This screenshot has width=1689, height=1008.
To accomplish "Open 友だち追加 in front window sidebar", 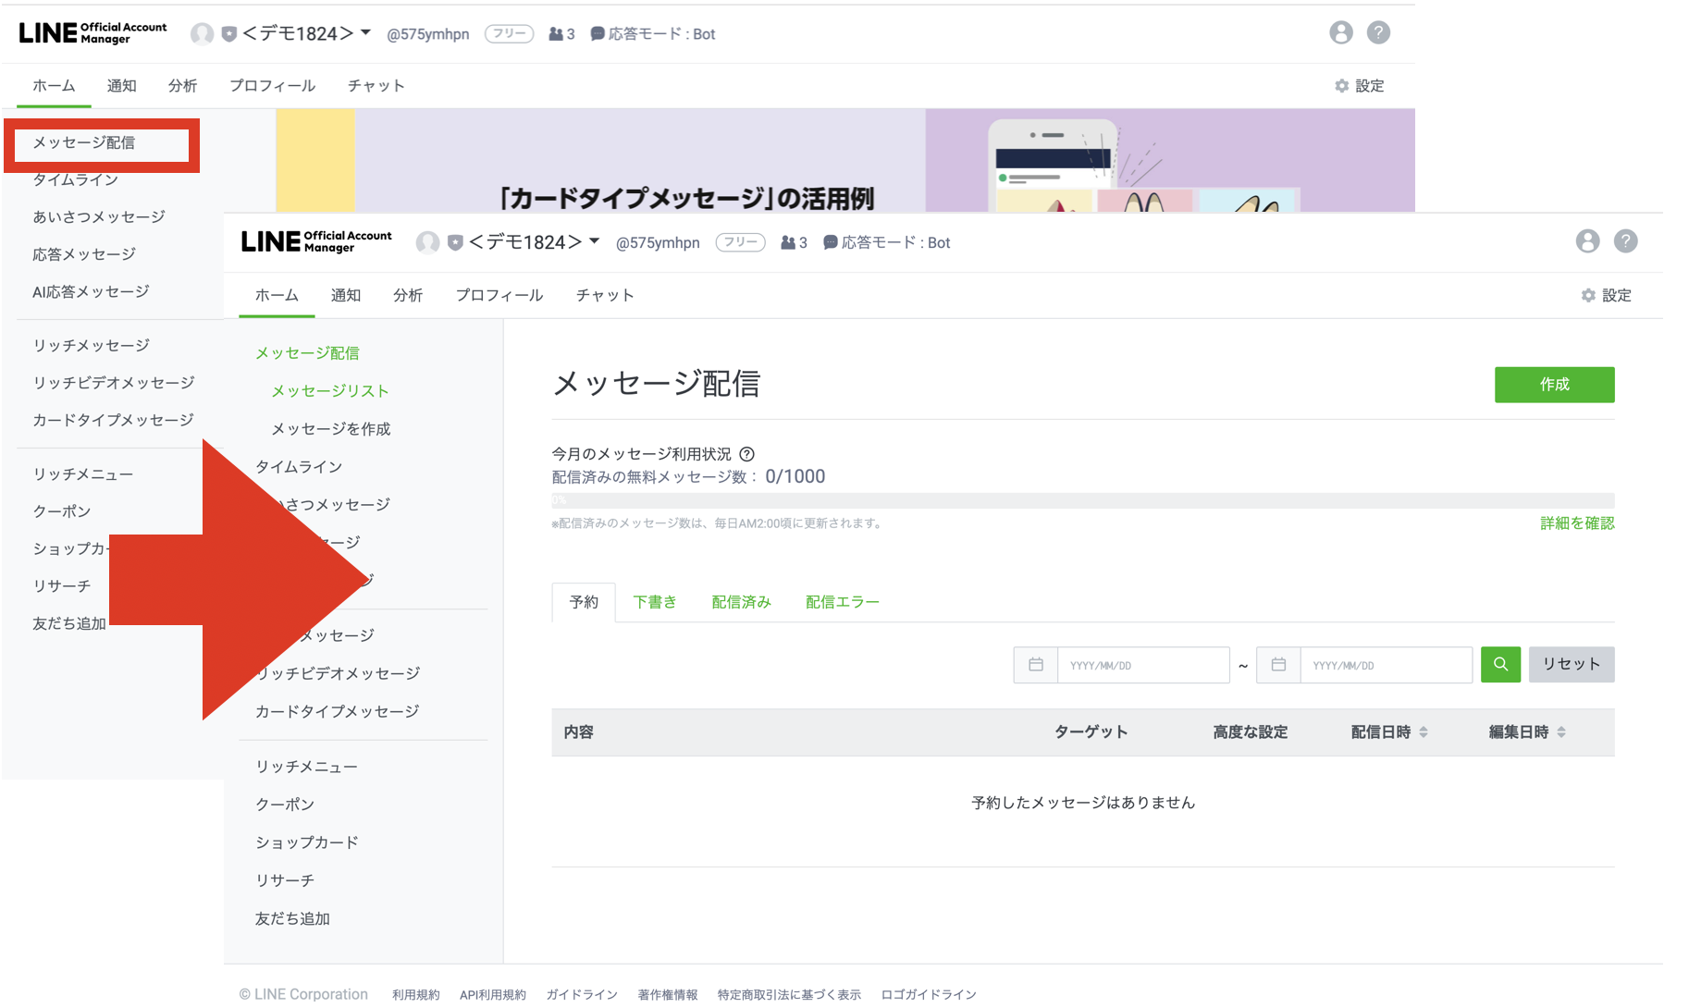I will point(292,918).
